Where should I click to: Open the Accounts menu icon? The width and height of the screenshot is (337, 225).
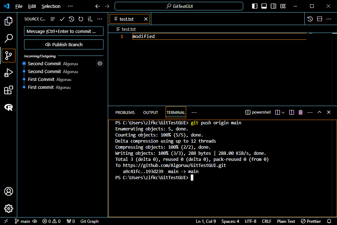tap(8, 191)
